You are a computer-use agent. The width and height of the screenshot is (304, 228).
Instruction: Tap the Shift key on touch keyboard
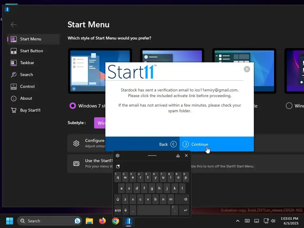(x=118, y=199)
